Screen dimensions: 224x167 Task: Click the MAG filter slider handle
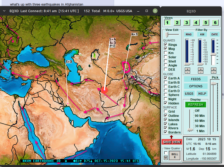click(187, 64)
